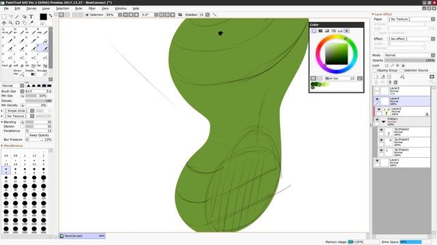This screenshot has width=437, height=245.
Task: Select the Rotate view tool
Action: [17, 22]
